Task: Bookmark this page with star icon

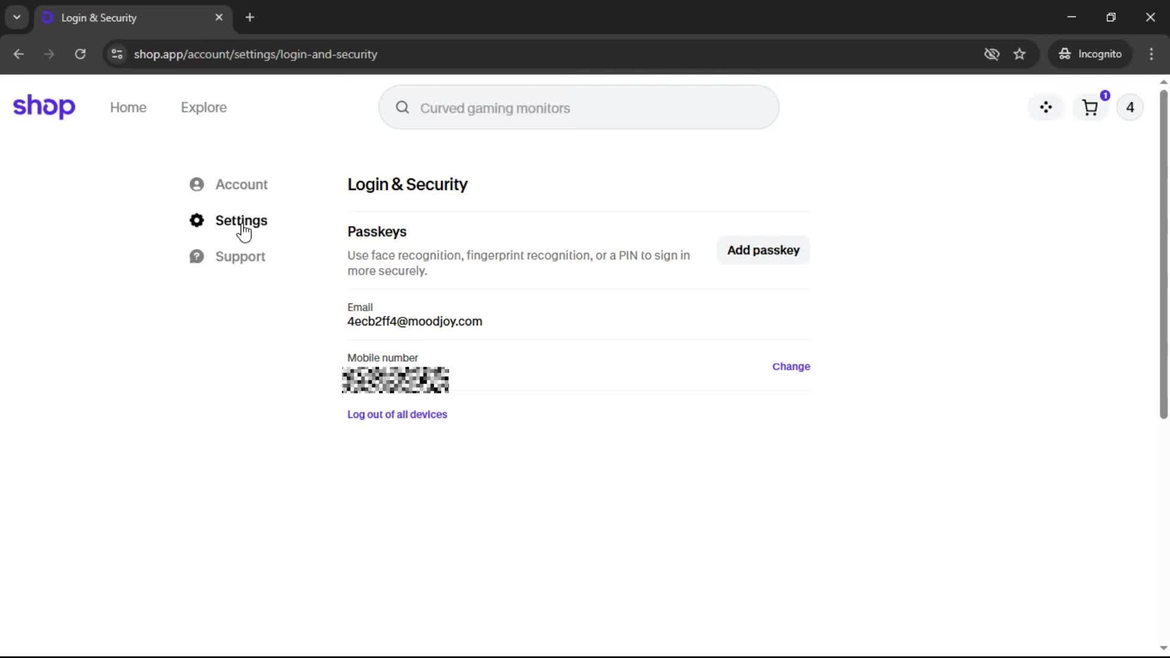Action: 1019,54
